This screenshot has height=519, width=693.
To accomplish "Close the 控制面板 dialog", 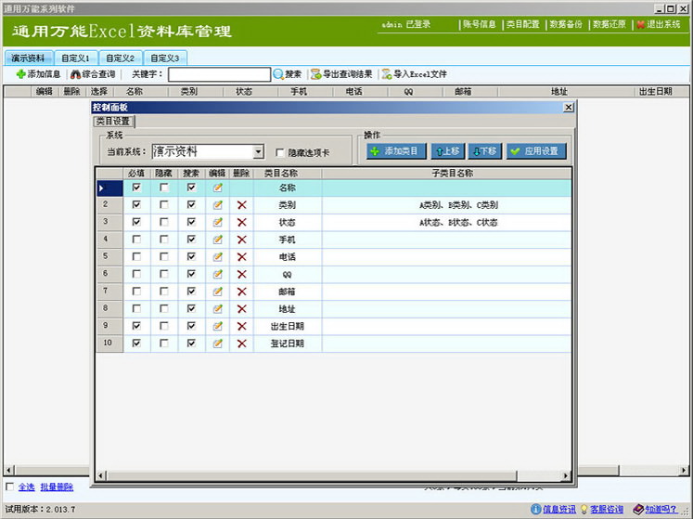I will point(569,107).
